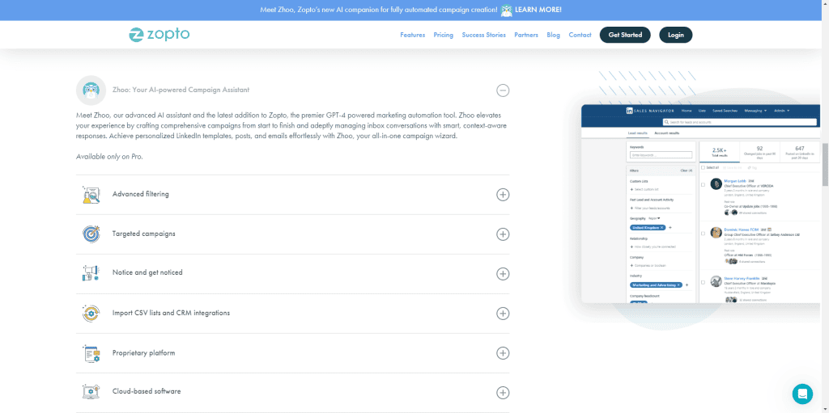829x413 pixels.
Task: Open the Admin dropdown in Sales Navigator preview
Action: pyautogui.click(x=782, y=111)
